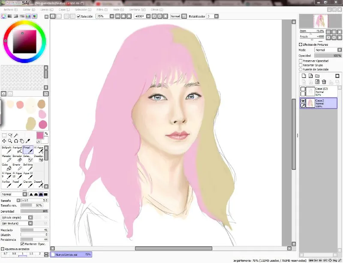The height and width of the screenshot is (263, 343).
Task: Open the Editar menu
Action: (x=29, y=9)
